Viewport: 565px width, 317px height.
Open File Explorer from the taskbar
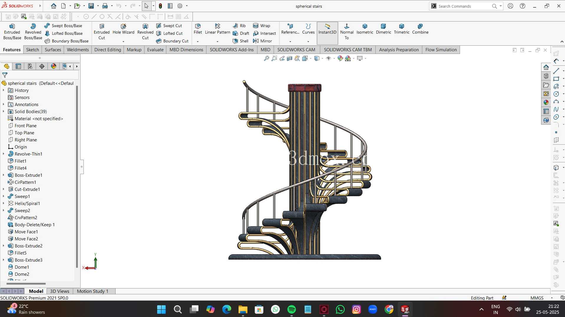pos(243,309)
